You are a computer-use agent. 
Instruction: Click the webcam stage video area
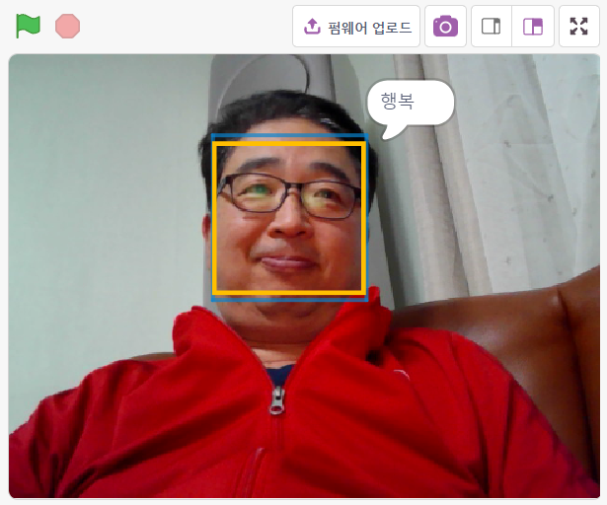304,276
